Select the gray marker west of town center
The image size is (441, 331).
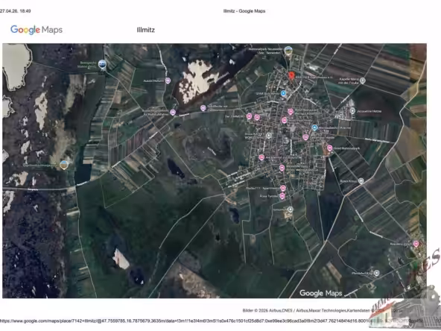tap(269, 136)
